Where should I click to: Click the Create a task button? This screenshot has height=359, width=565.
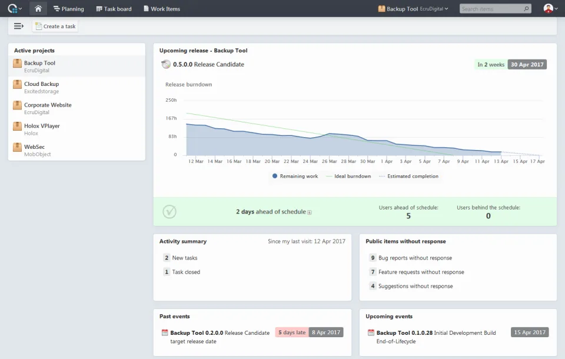pos(55,26)
